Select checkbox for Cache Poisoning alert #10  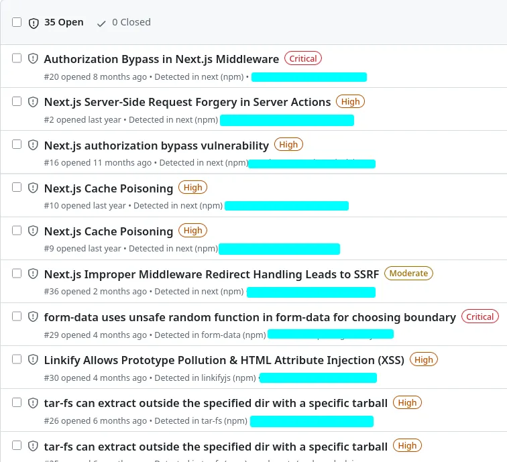pos(17,187)
